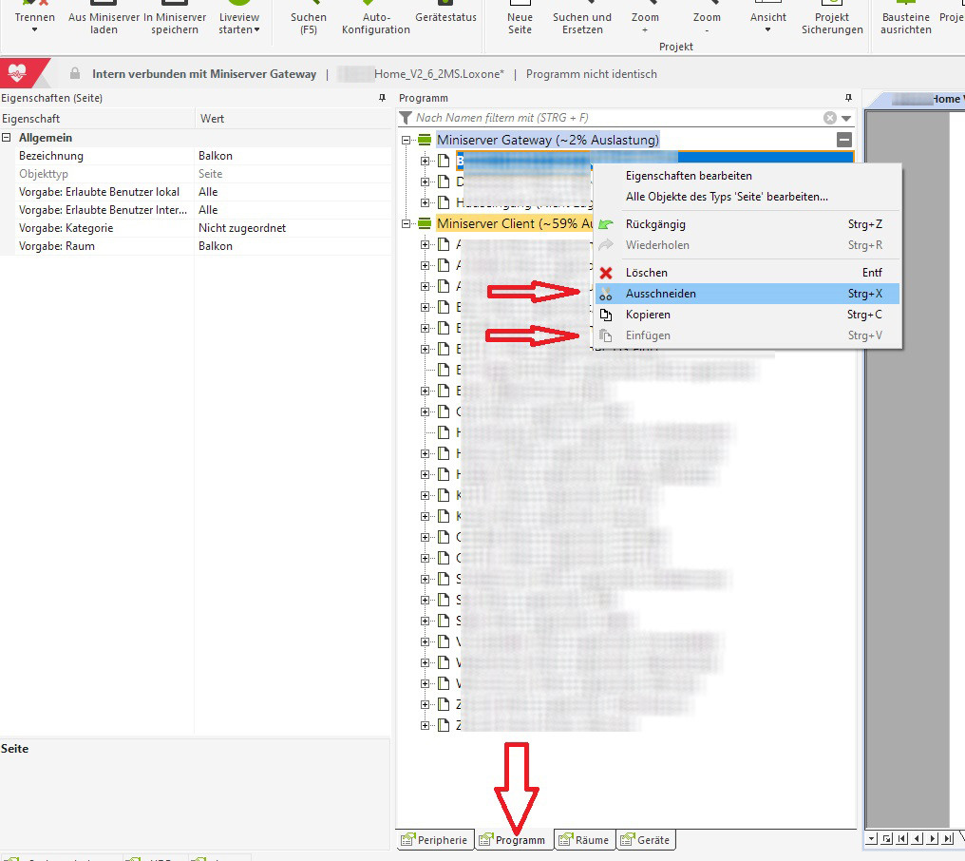Click 'Alle' for Erlaubte Benutzer lokal
The height and width of the screenshot is (861, 965).
208,192
